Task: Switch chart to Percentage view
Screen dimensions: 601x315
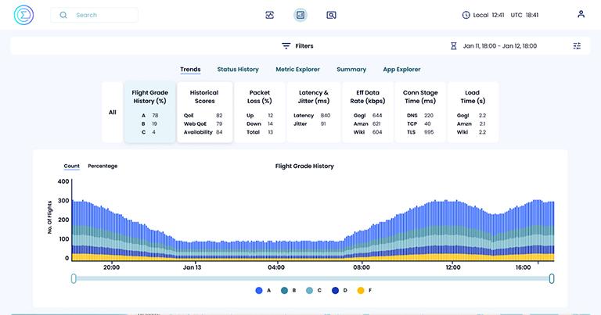Action: pyautogui.click(x=103, y=166)
